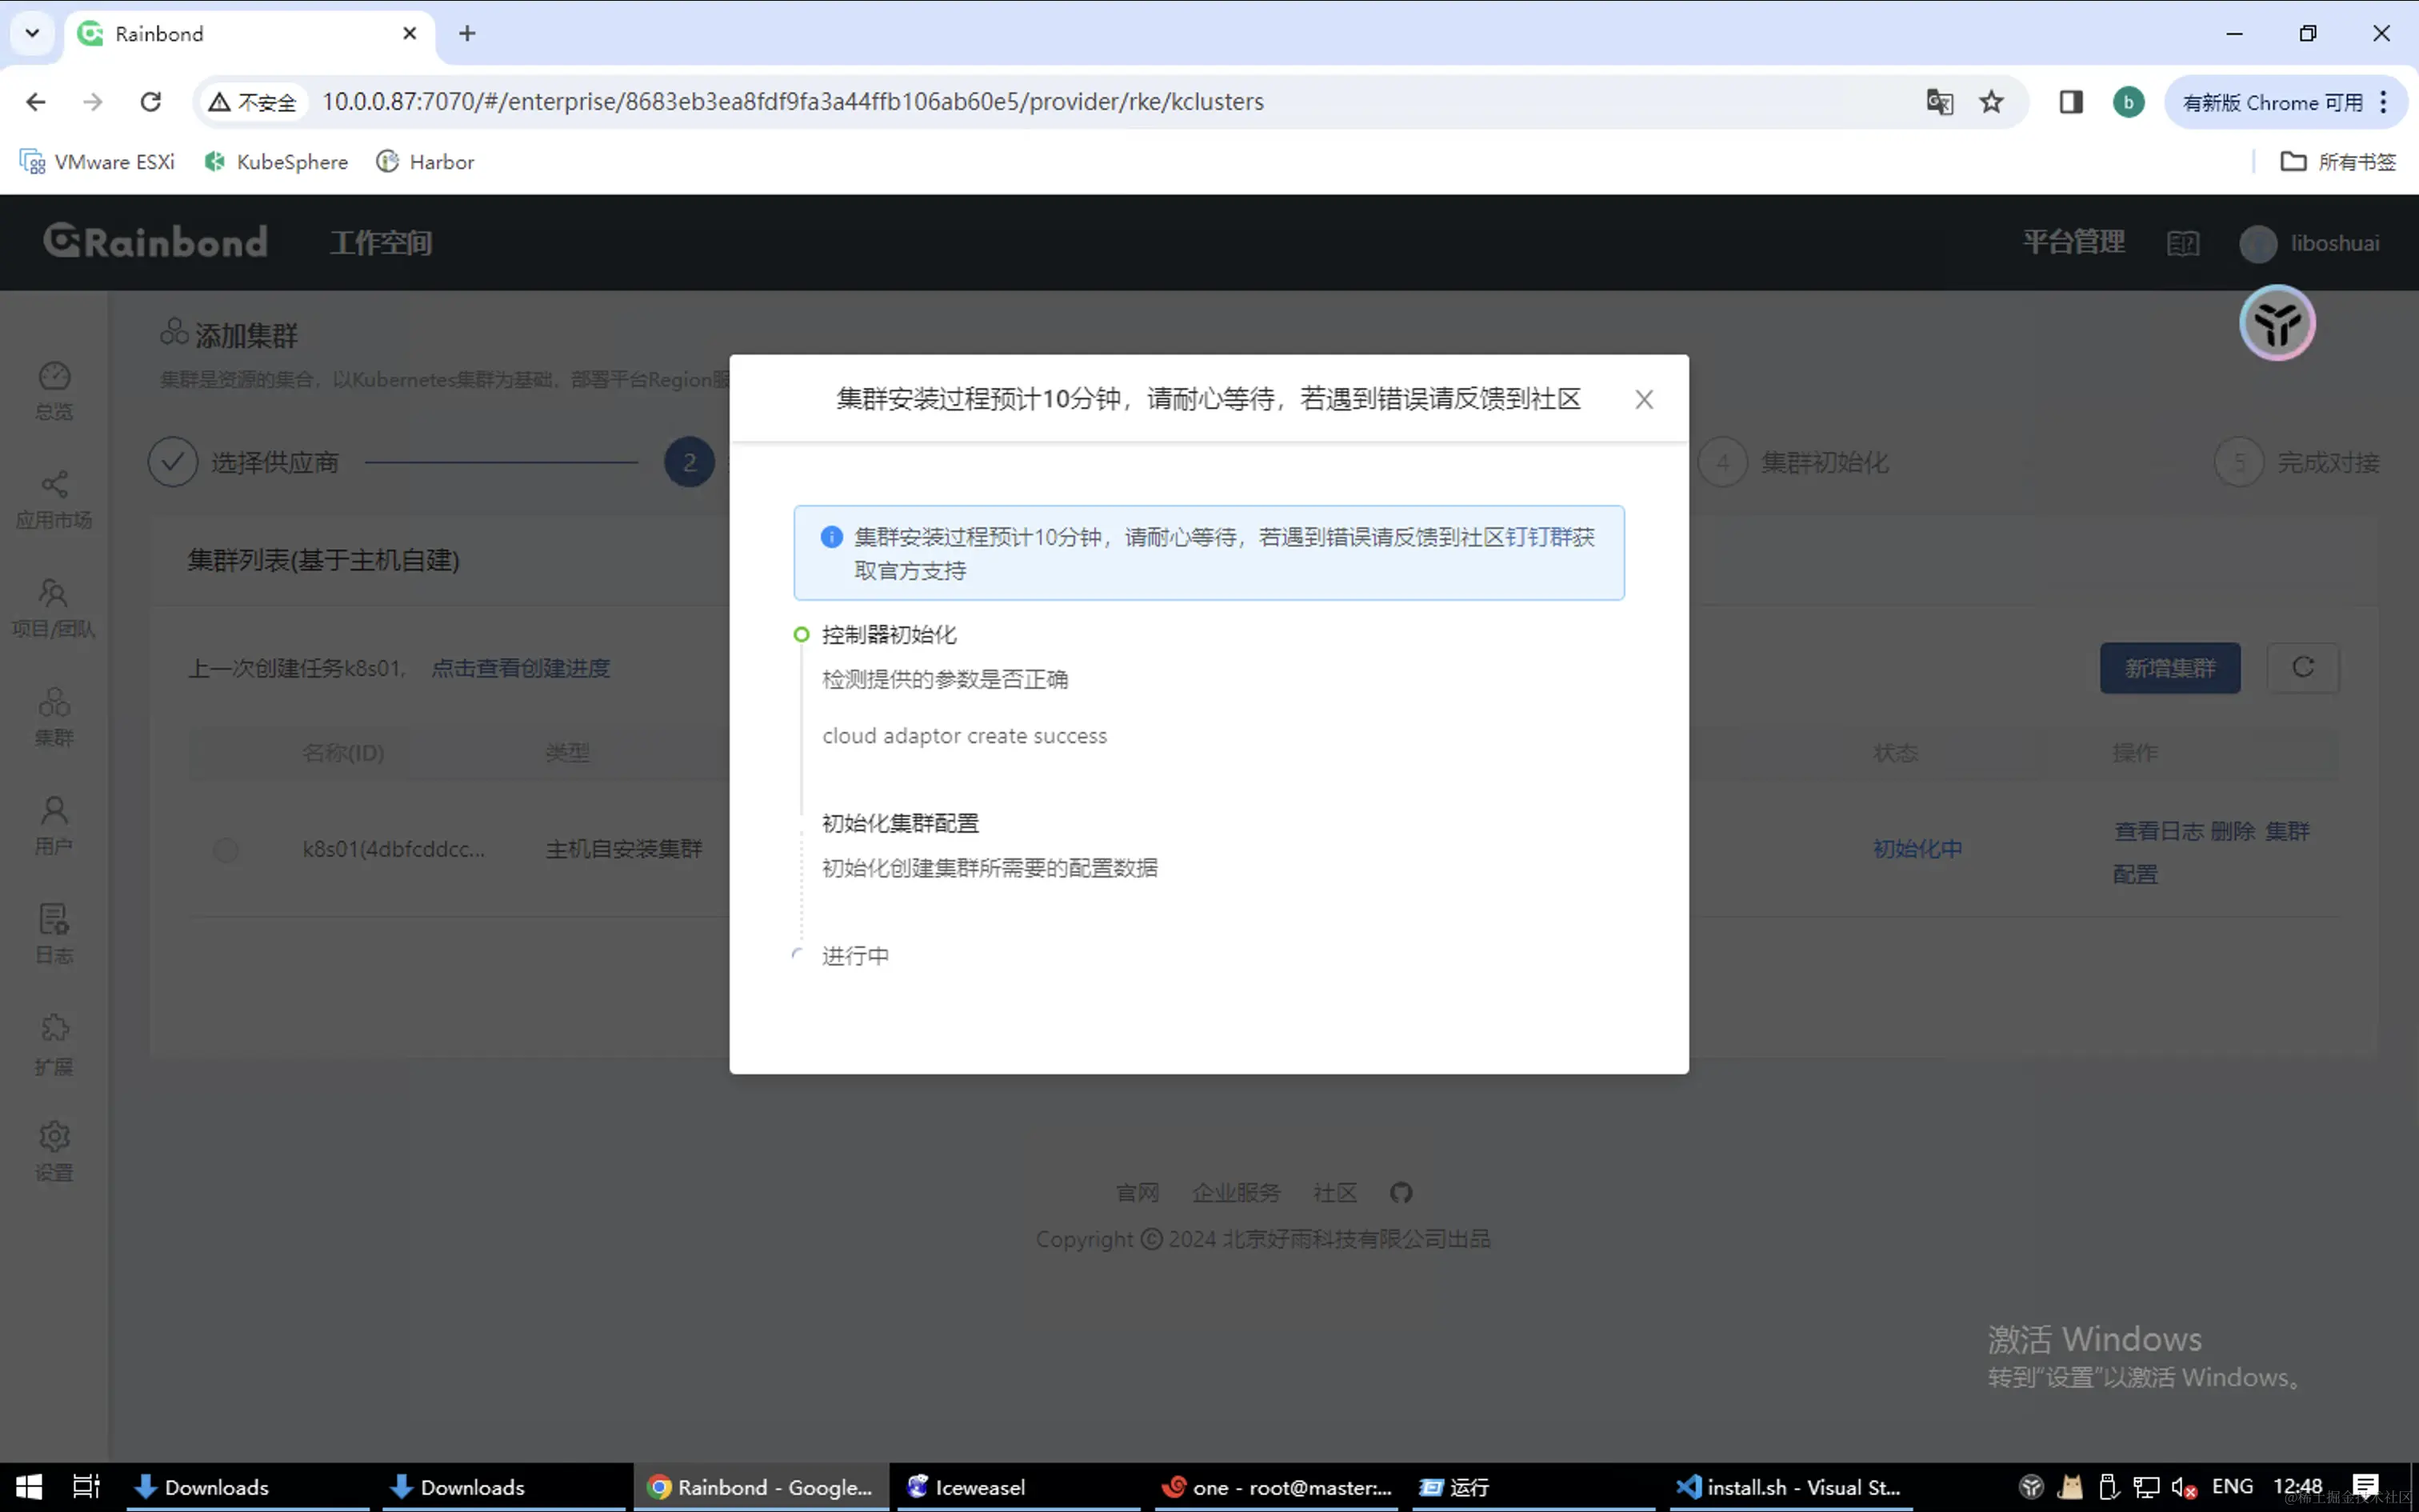Open the 扩展 extensions sidebar icon
This screenshot has width=2419, height=1512.
tap(54, 1042)
